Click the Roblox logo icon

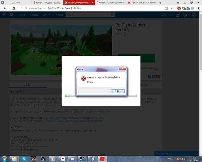(11, 15)
